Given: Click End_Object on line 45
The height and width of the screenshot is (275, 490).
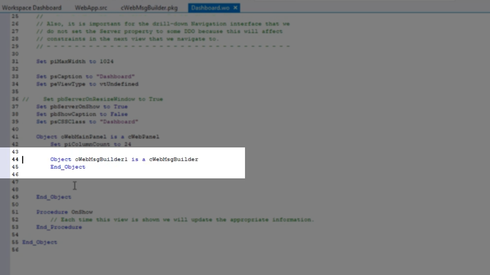Looking at the screenshot, I should coord(68,167).
